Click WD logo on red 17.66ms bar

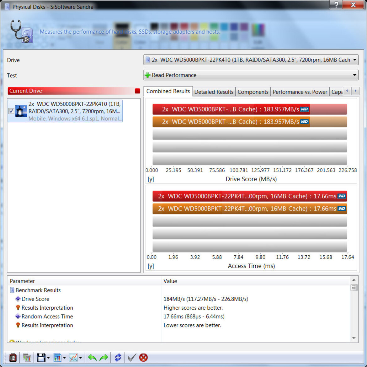342,196
